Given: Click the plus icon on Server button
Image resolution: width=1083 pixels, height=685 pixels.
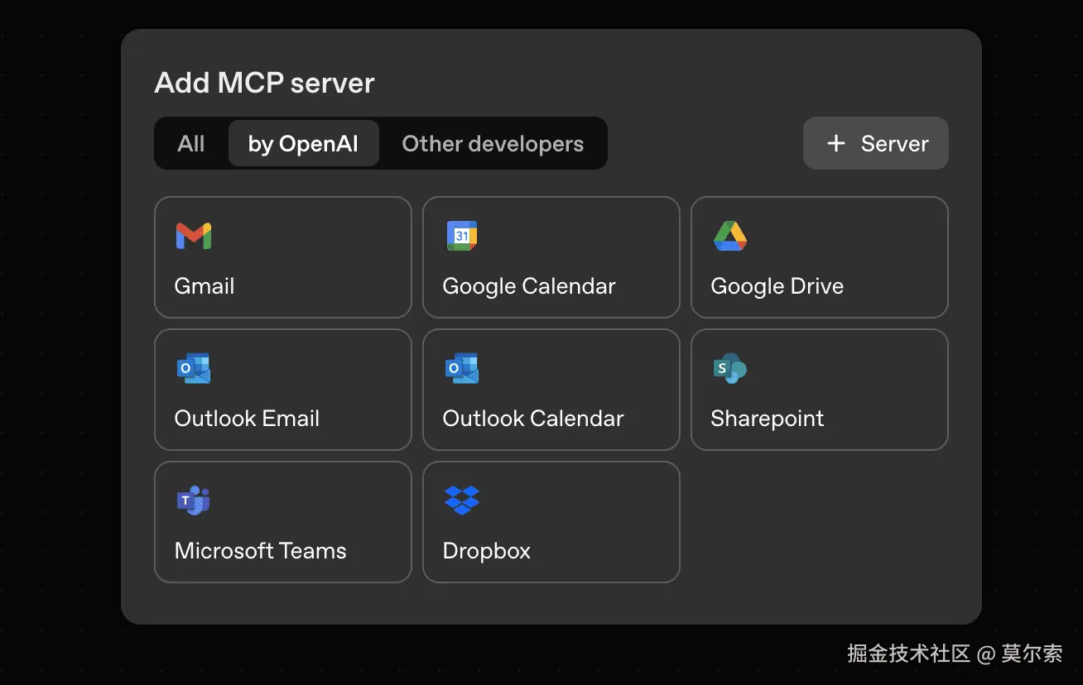Looking at the screenshot, I should pyautogui.click(x=836, y=143).
